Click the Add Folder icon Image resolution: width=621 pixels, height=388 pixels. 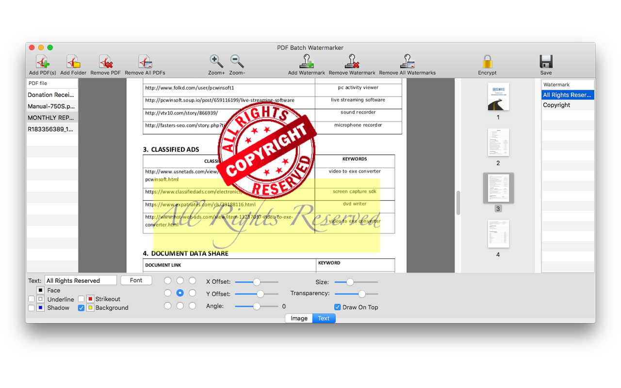click(73, 62)
